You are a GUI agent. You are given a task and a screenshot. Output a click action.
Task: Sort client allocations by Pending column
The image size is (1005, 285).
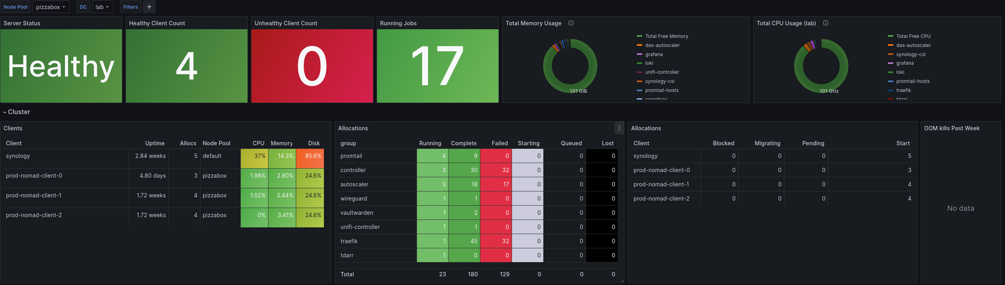point(813,143)
